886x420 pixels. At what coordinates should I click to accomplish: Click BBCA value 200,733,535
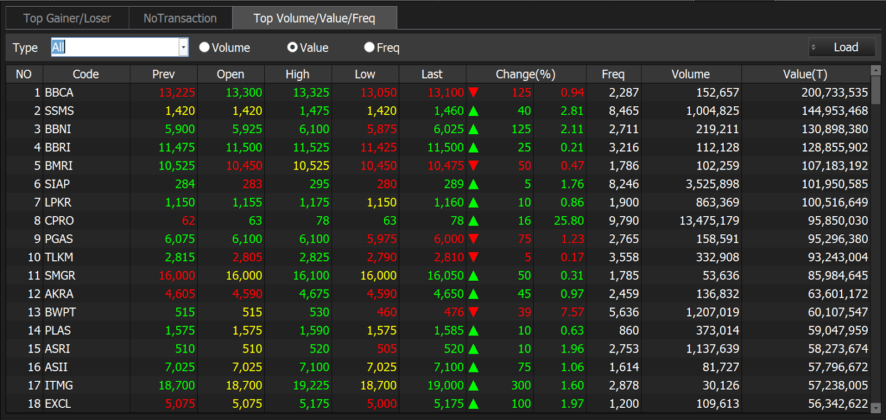point(835,92)
